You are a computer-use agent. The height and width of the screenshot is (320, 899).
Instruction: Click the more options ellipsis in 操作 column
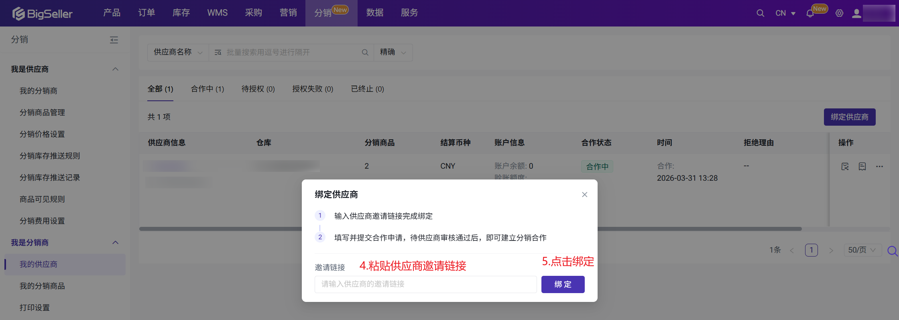(879, 167)
